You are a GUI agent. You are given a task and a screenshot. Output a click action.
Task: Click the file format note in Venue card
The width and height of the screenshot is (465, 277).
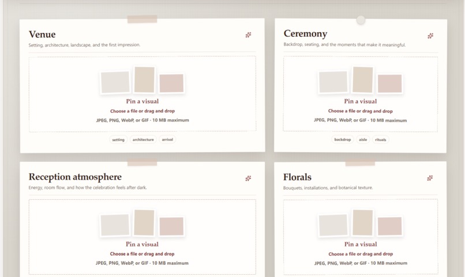click(142, 120)
